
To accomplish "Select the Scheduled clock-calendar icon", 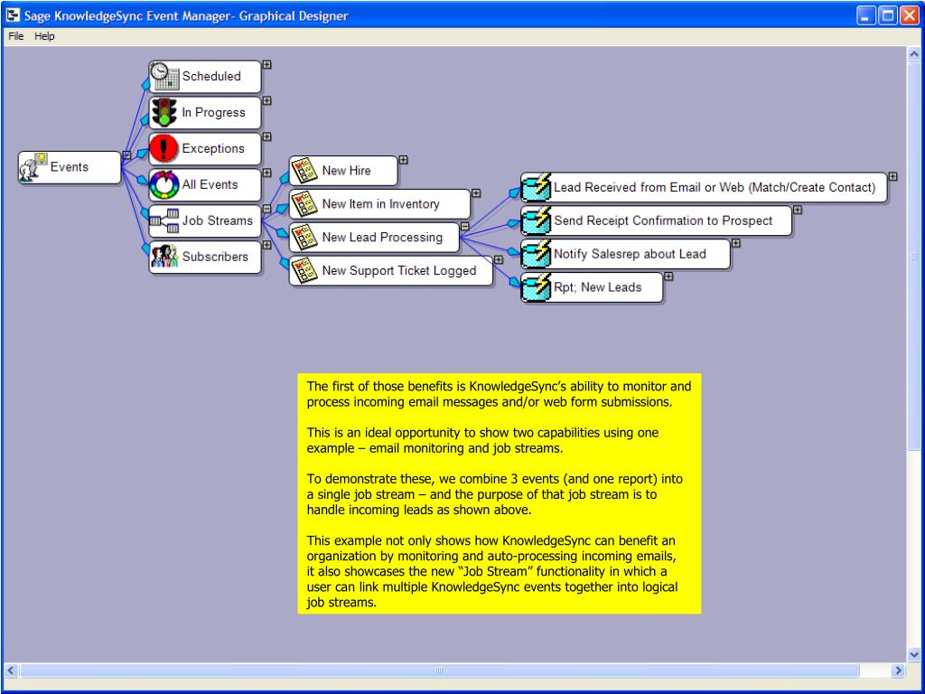I will coord(164,76).
